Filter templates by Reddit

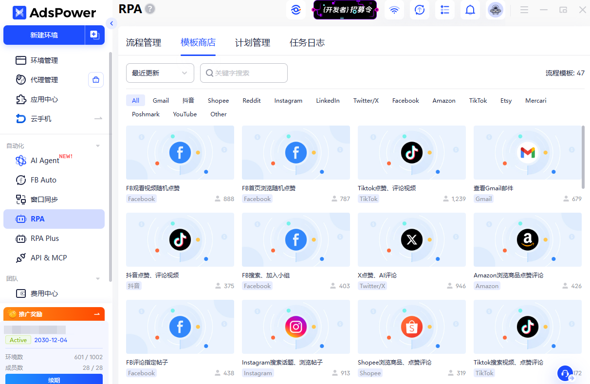coord(252,100)
